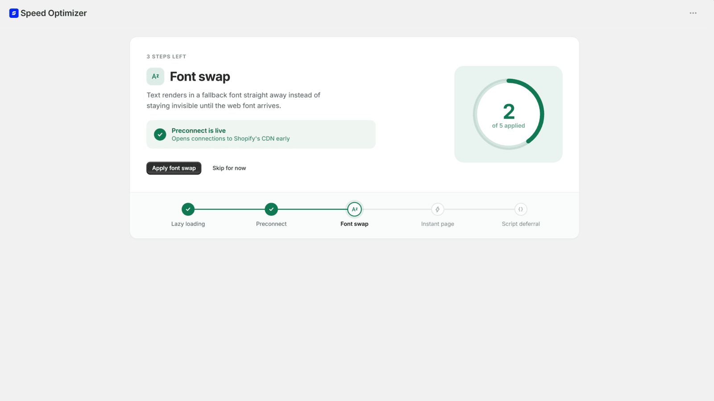Click the Lazy loading step label
The width and height of the screenshot is (714, 401).
(188, 224)
